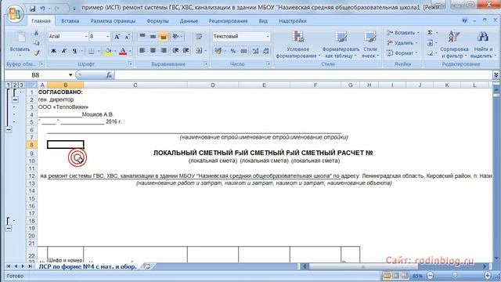This screenshot has width=501, height=282.
Task: Select sheet tab ЛСР по форме №4
Action: coord(88,266)
